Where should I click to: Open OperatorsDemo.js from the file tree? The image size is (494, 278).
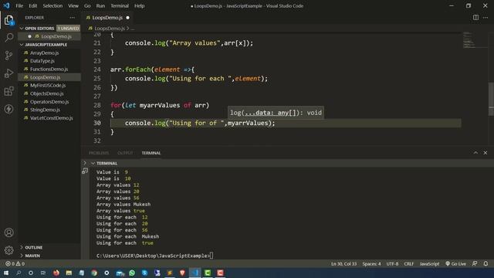pyautogui.click(x=49, y=102)
